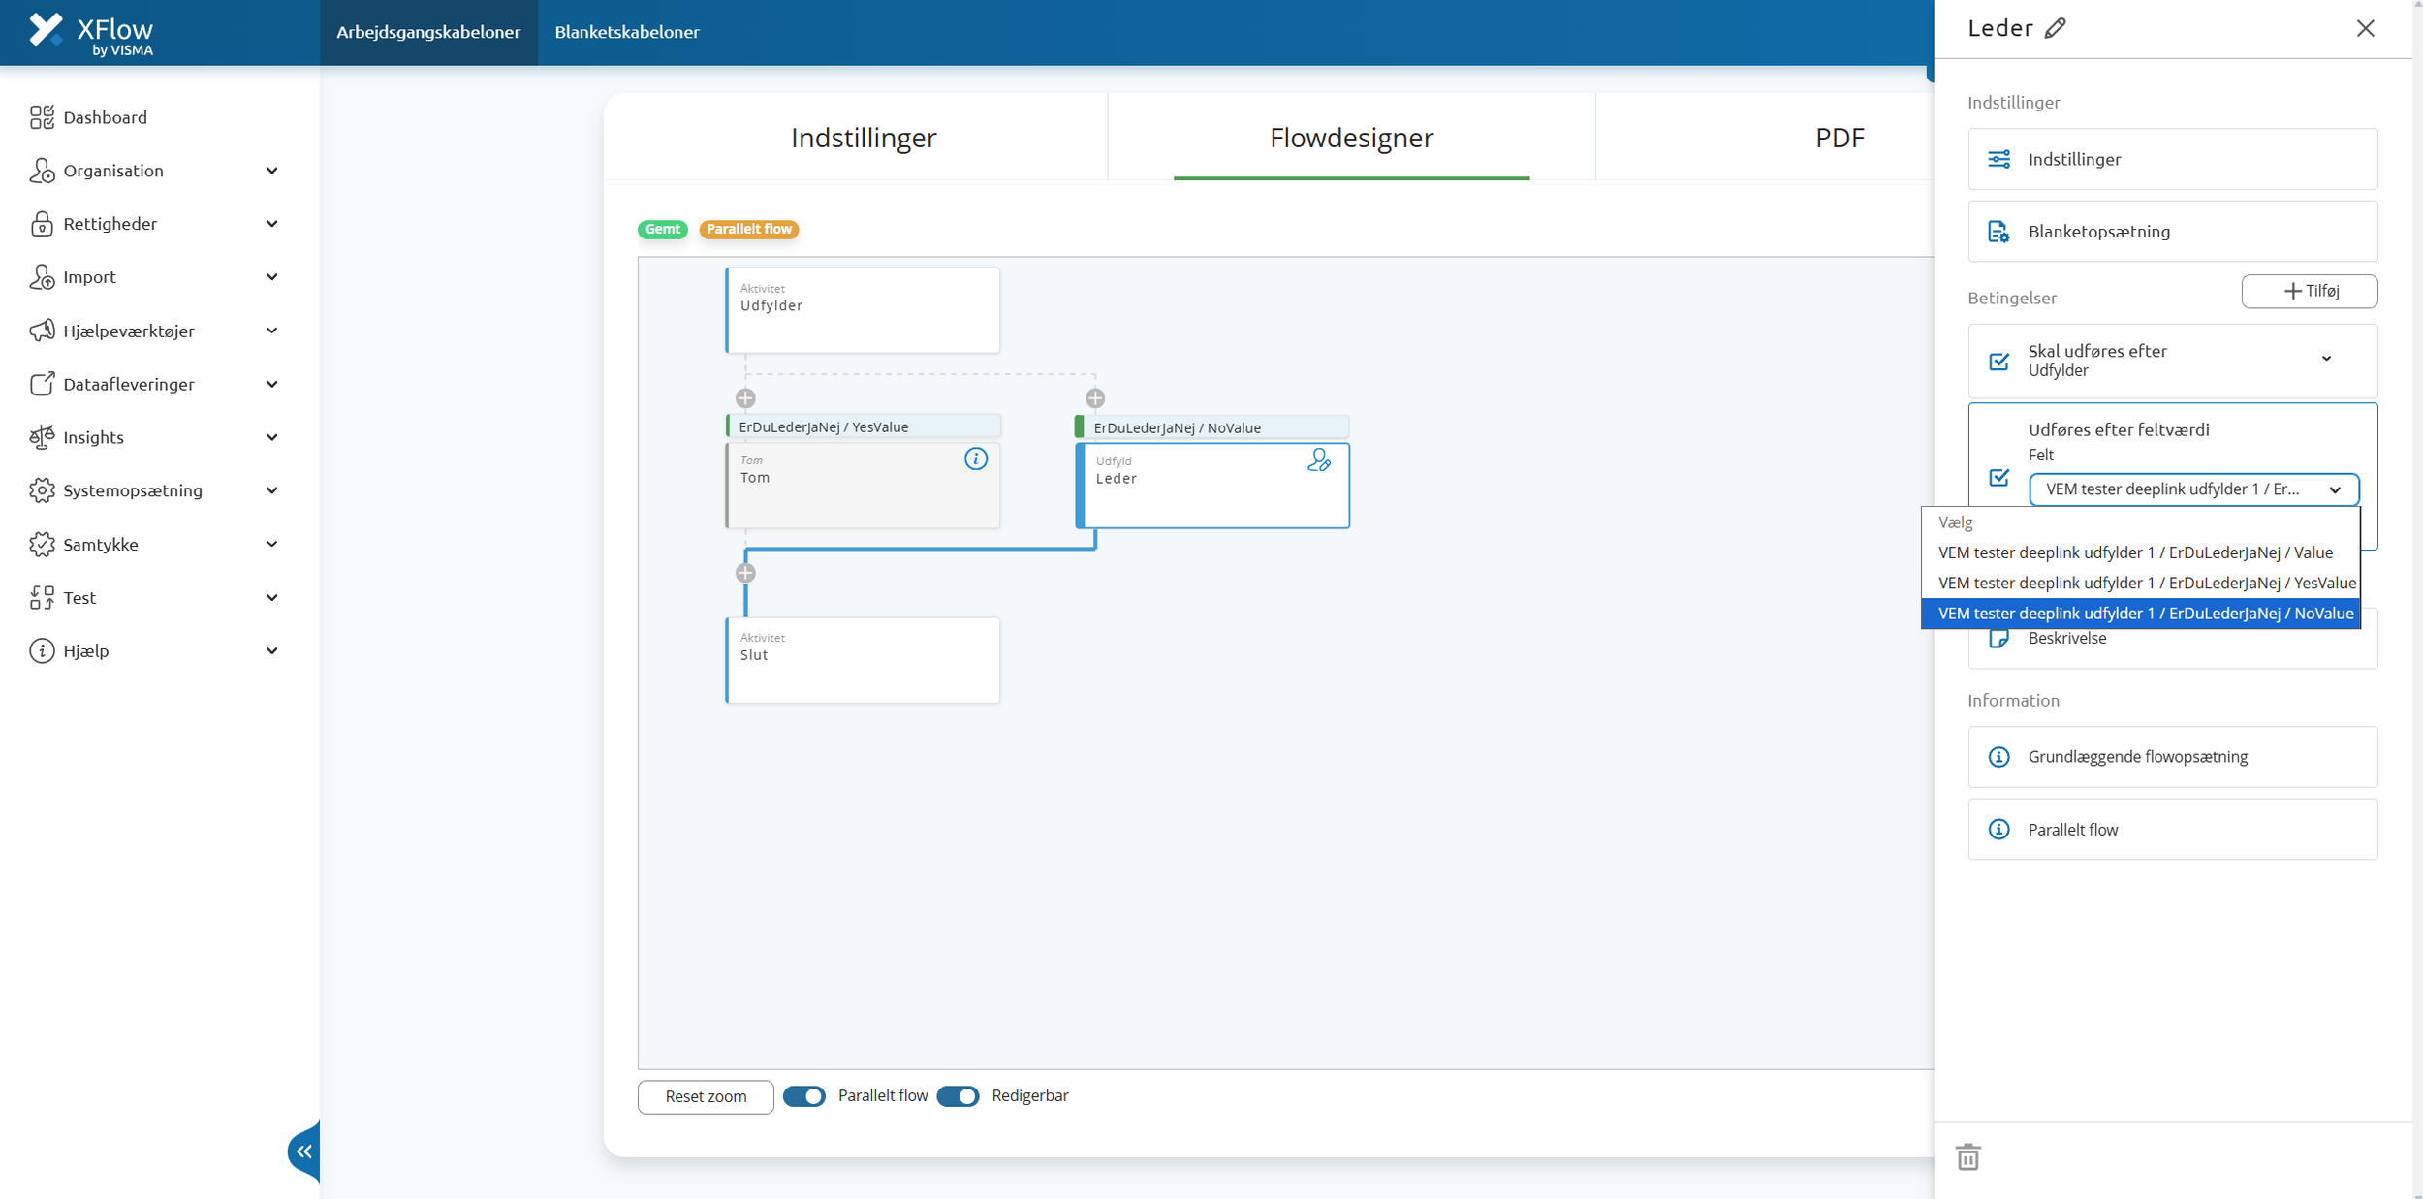
Task: Click the trash delete icon in side panel
Action: click(x=1967, y=1156)
